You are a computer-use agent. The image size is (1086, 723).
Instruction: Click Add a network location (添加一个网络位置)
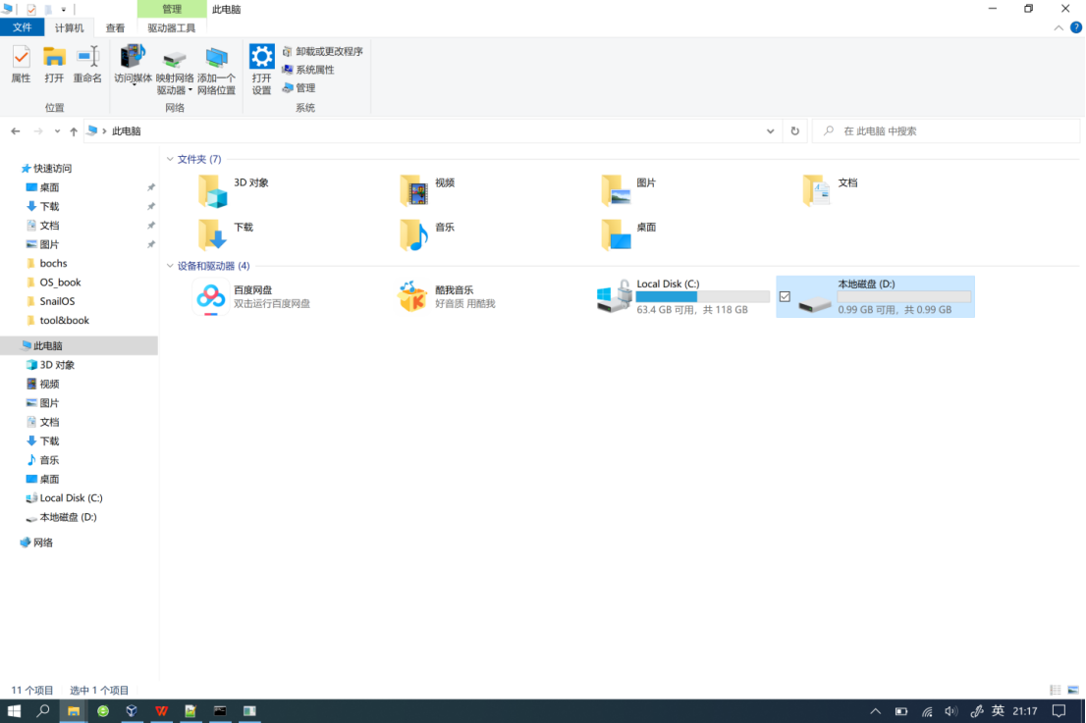(216, 71)
